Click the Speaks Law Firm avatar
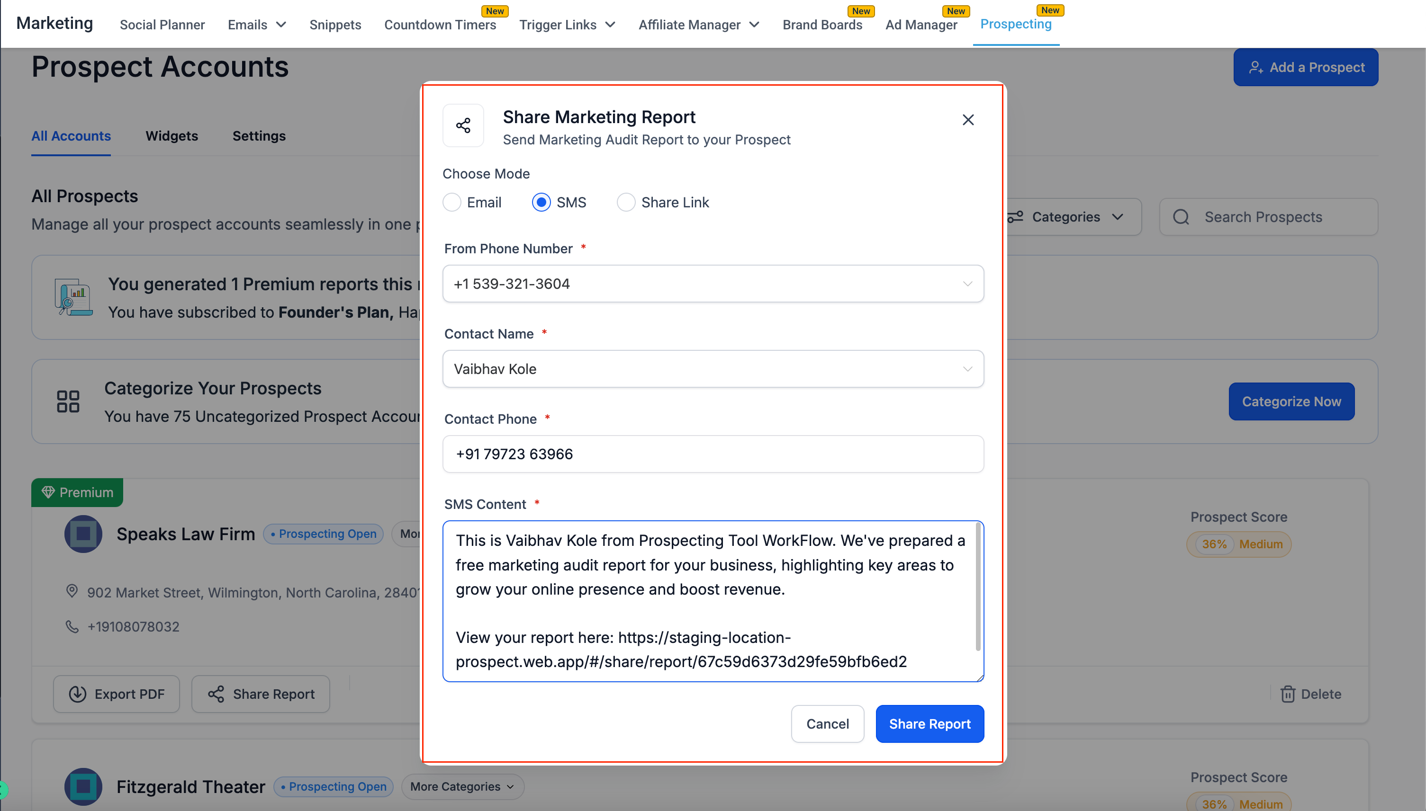This screenshot has height=811, width=1426. tap(83, 534)
